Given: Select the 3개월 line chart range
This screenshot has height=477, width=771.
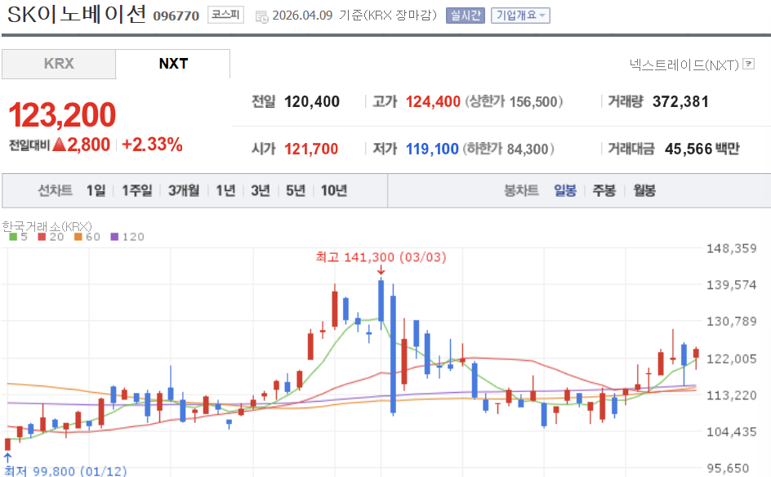Looking at the screenshot, I should tap(184, 190).
